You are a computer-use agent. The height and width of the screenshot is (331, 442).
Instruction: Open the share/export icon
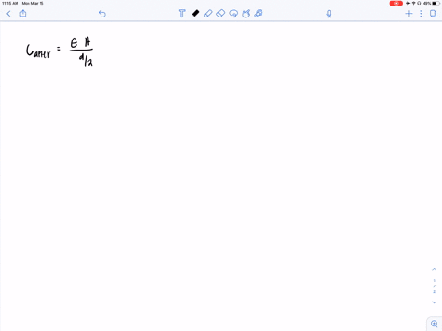[x=23, y=13]
